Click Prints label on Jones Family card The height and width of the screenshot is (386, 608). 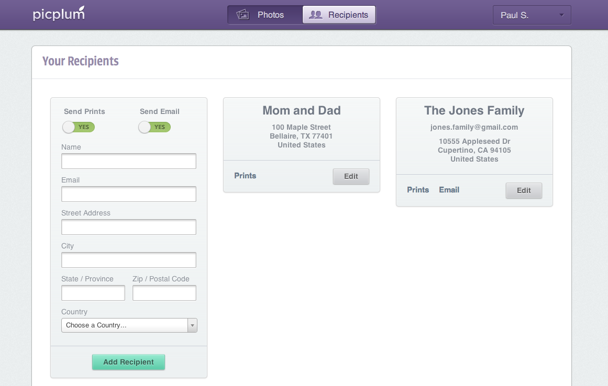click(418, 190)
